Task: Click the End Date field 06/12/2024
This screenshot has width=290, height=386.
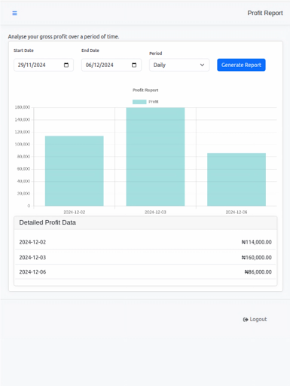Action: (x=111, y=65)
